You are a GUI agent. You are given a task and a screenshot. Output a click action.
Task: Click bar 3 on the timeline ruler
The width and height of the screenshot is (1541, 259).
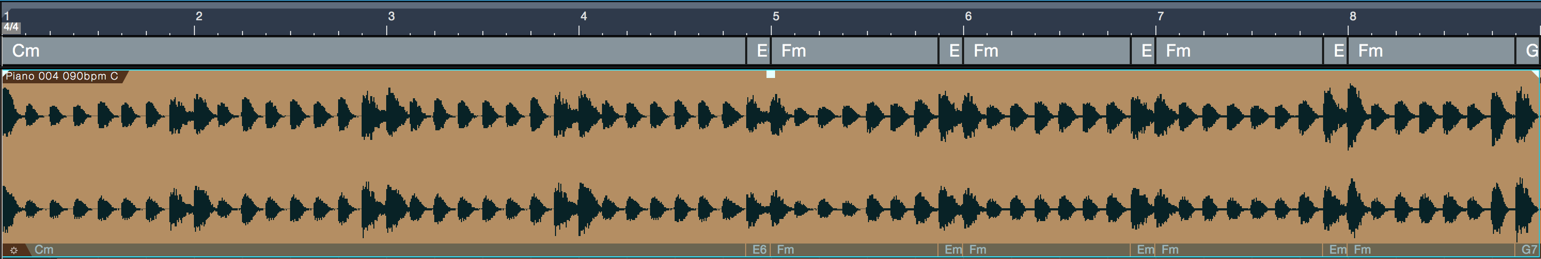pyautogui.click(x=391, y=16)
